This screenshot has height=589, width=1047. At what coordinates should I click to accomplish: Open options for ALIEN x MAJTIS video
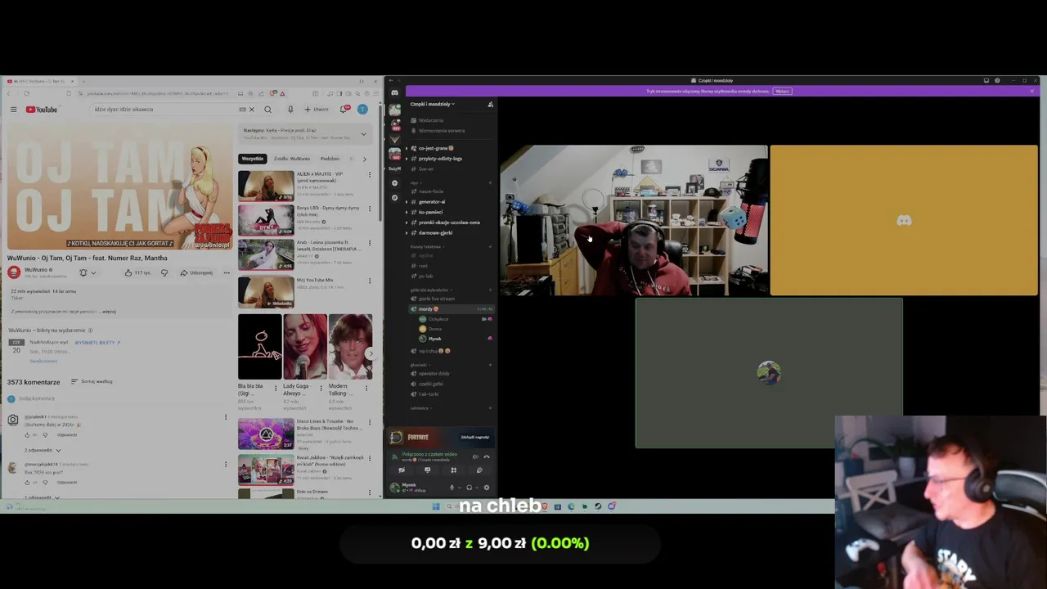369,175
